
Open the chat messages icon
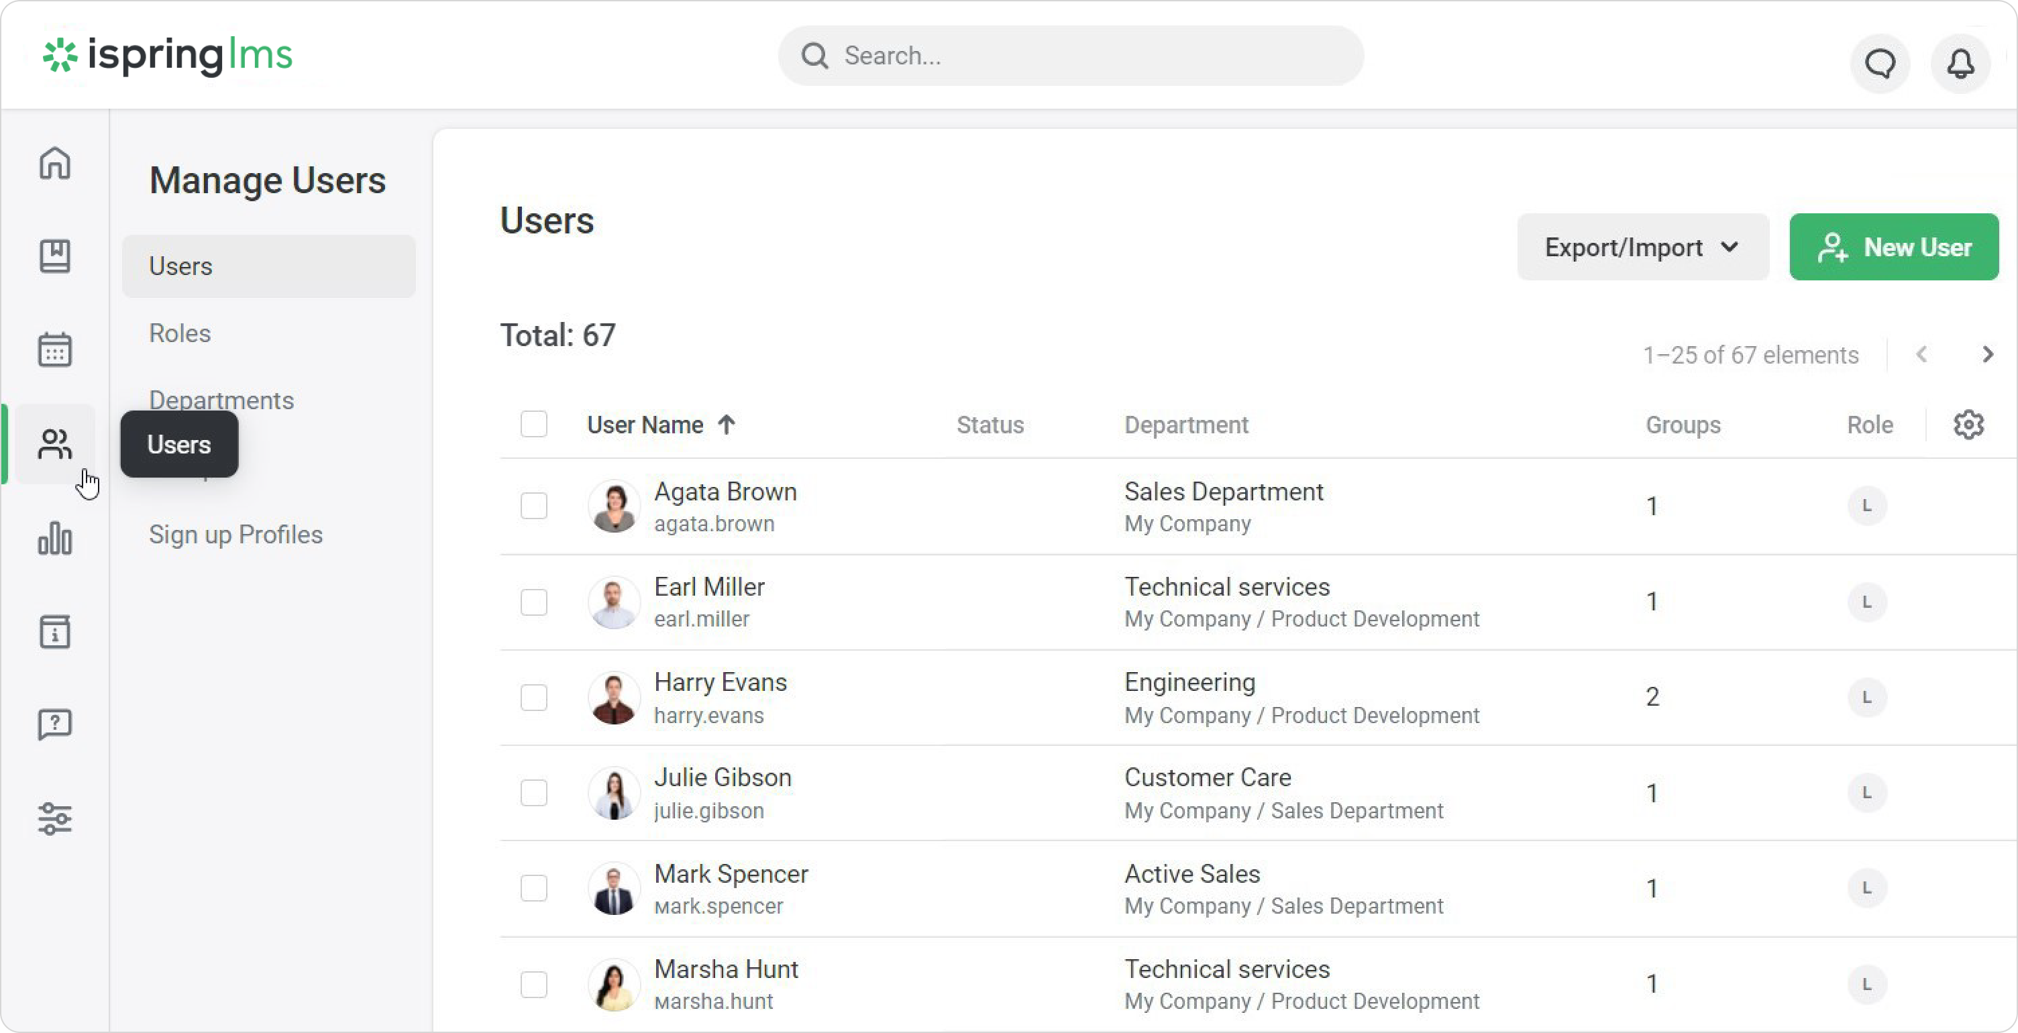pyautogui.click(x=1879, y=64)
